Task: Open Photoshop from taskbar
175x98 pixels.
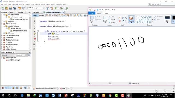Action: [78, 96]
